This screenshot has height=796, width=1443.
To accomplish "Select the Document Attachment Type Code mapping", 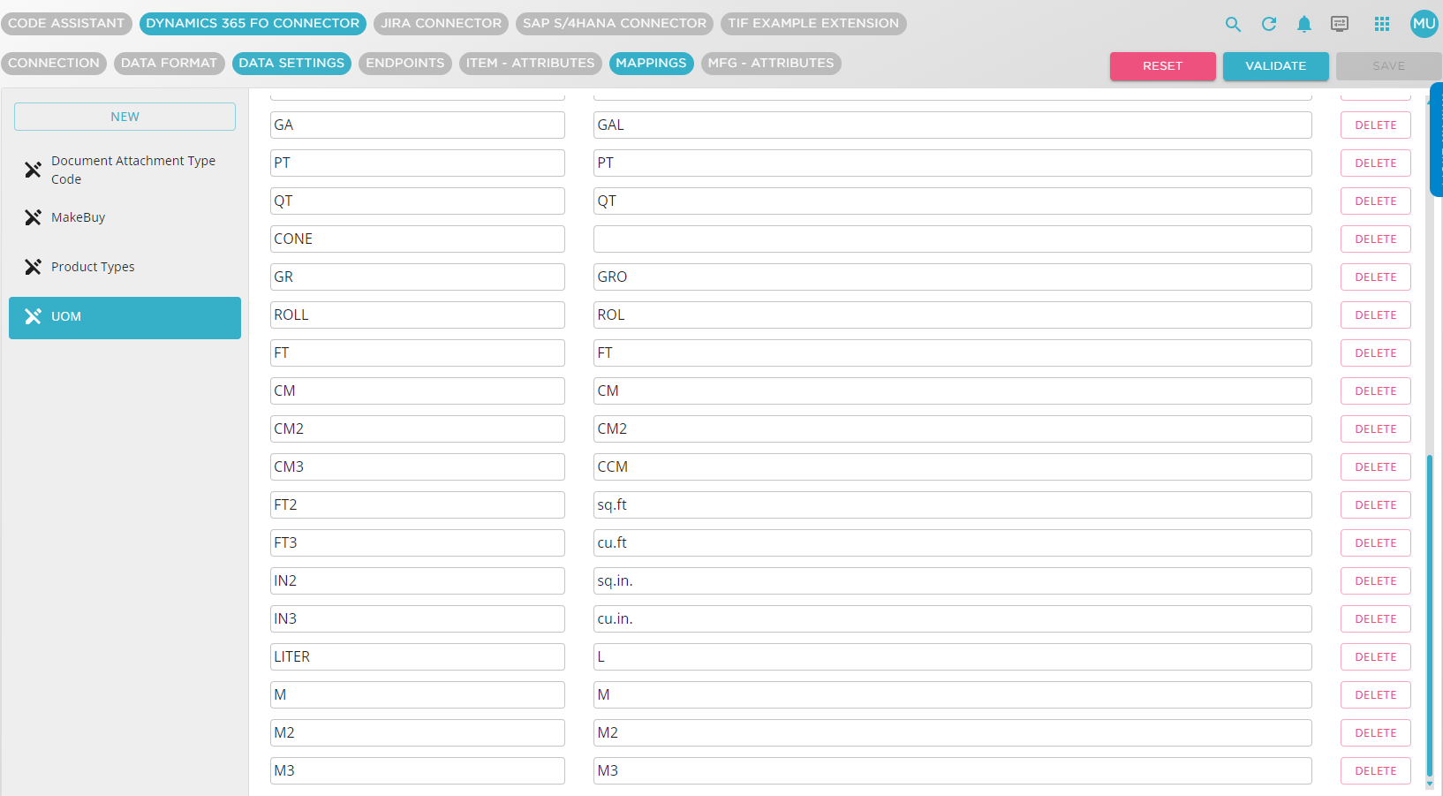I will click(x=132, y=170).
